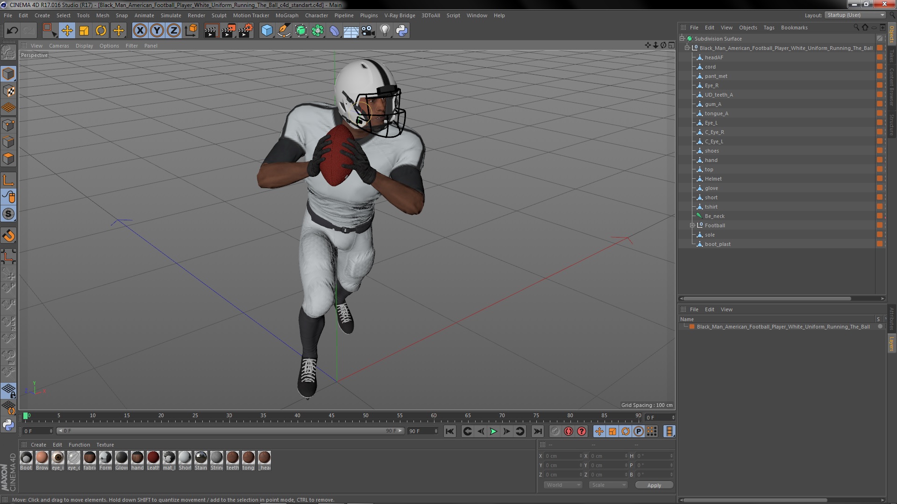Image resolution: width=897 pixels, height=504 pixels.
Task: Open viewport Cameras menu
Action: (59, 46)
